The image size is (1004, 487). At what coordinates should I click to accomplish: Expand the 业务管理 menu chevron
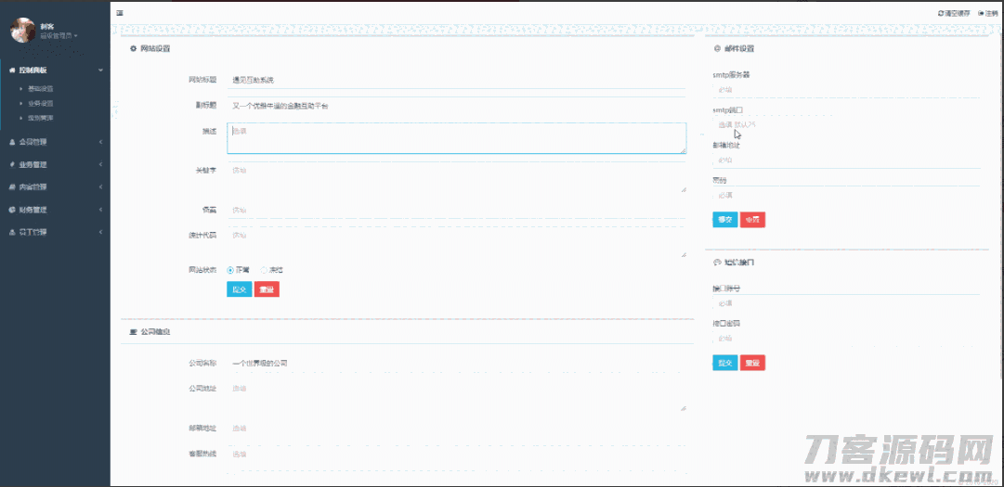100,164
